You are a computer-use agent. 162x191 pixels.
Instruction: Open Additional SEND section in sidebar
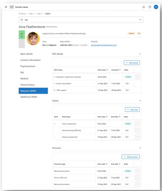click(29, 97)
